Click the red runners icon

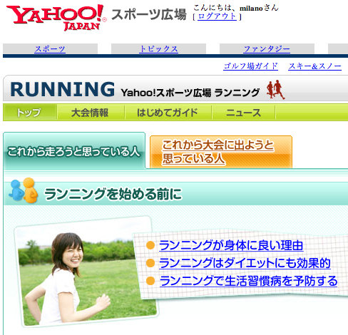275,90
